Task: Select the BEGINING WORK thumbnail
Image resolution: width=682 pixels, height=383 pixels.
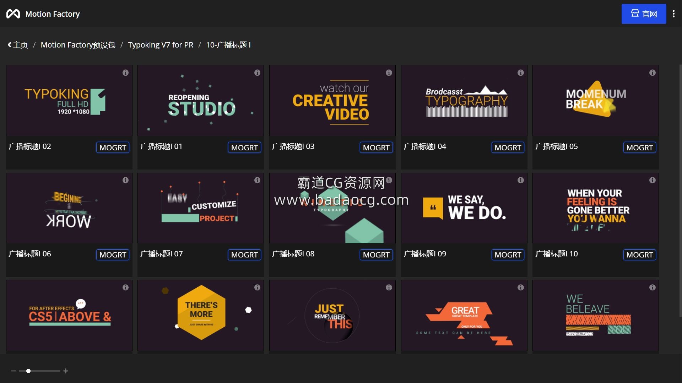Action: 69,208
